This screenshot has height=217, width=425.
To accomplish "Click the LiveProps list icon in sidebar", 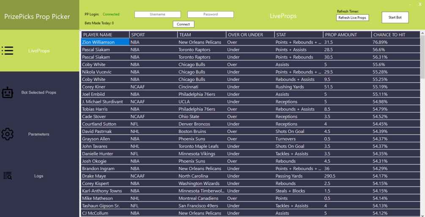I will 7,51.
